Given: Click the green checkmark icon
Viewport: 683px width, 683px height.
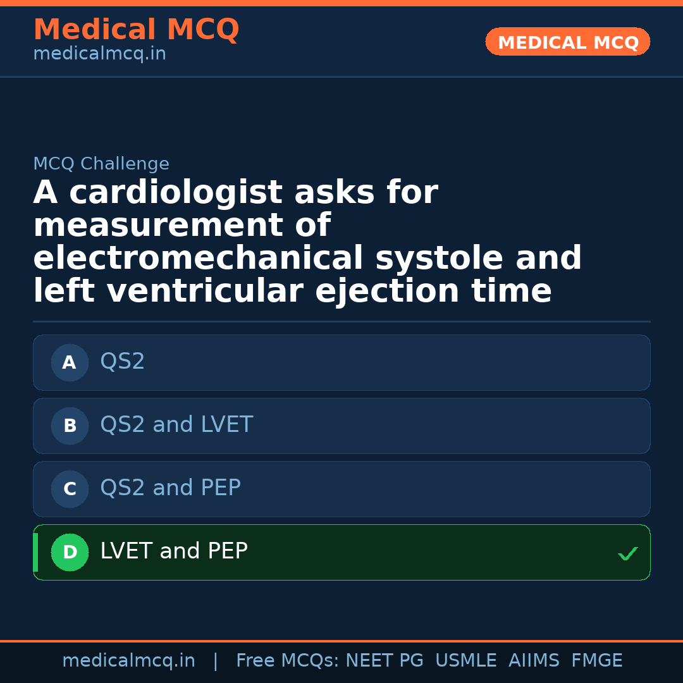Looking at the screenshot, I should point(627,554).
